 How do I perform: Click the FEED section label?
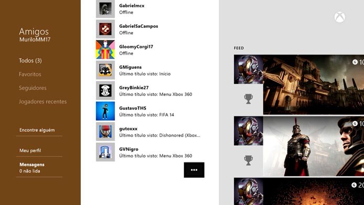(x=239, y=48)
